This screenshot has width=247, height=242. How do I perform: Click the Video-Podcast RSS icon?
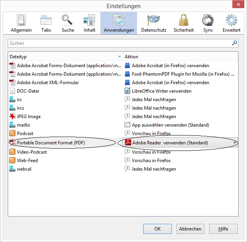[12, 152]
